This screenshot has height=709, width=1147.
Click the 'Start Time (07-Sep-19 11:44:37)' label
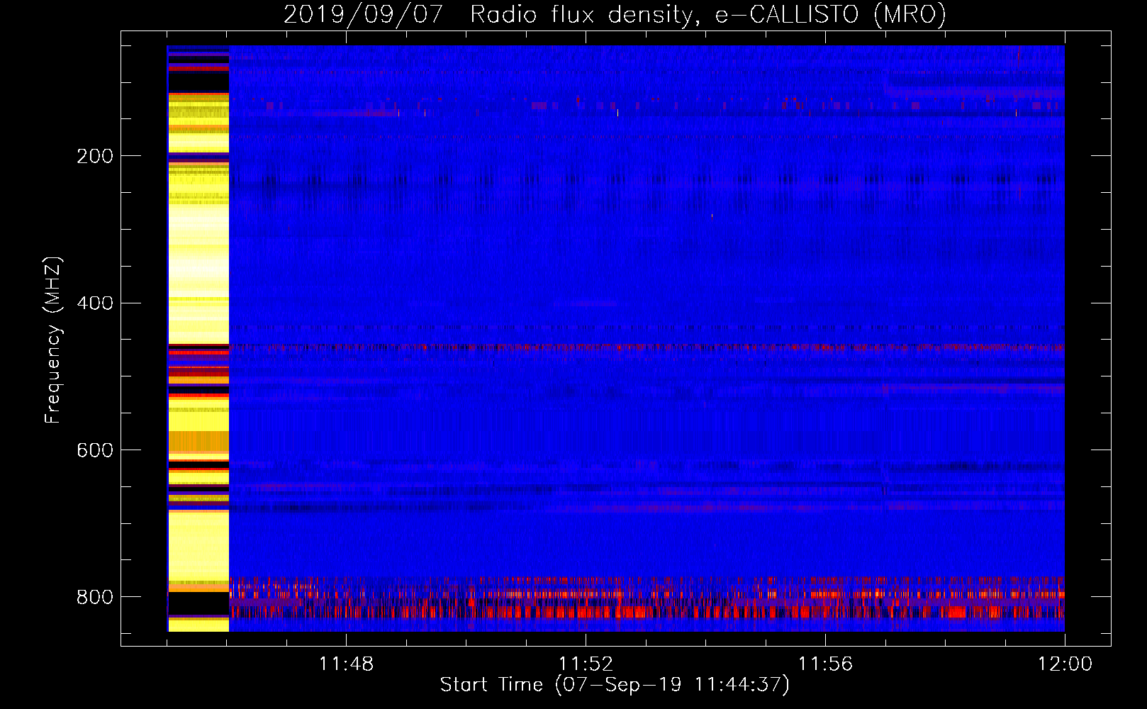615,685
